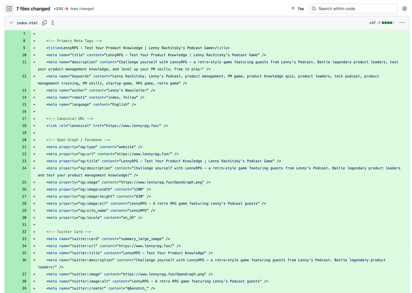This screenshot has height=293, width=412.
Task: Click the Search within code input field
Action: click(x=353, y=9)
